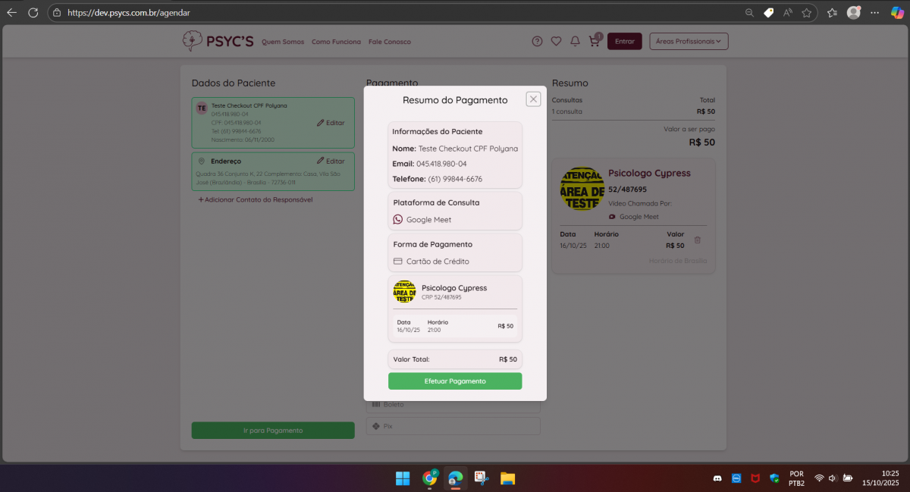Open the Como Funciona menu item
910x492 pixels.
336,42
